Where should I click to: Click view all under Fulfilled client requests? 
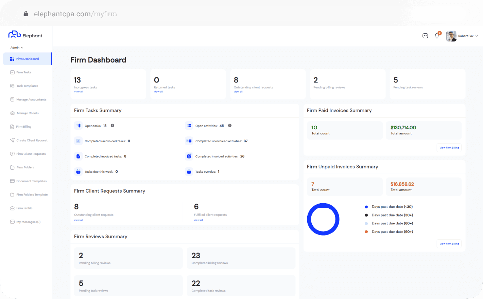pyautogui.click(x=199, y=220)
